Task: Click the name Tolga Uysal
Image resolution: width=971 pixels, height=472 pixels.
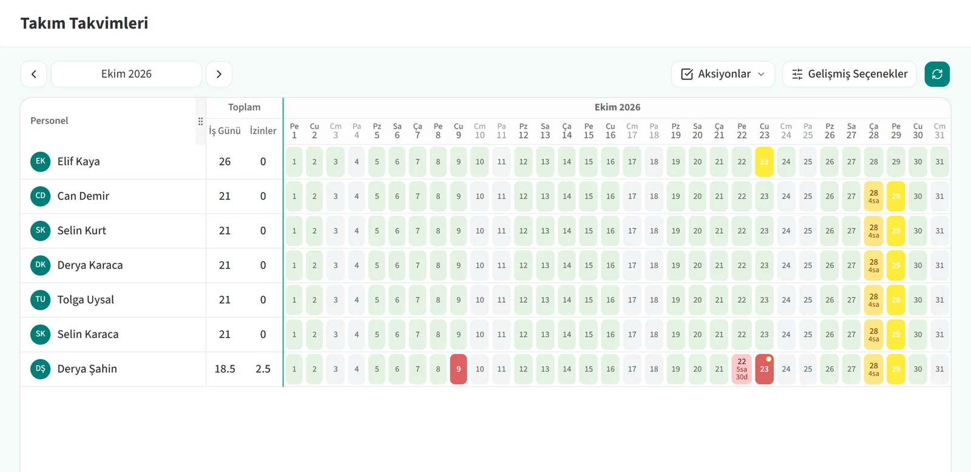Action: (x=86, y=300)
